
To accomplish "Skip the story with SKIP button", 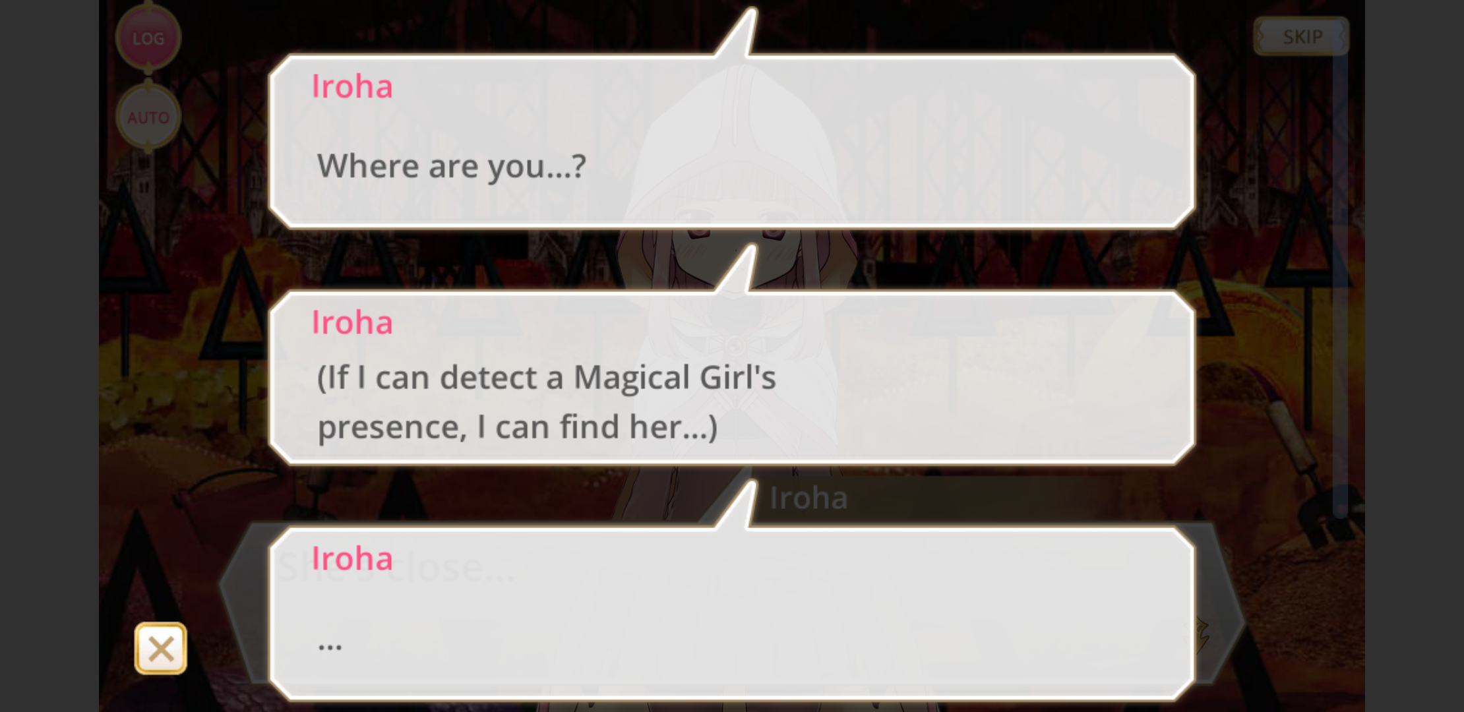I will (1301, 36).
